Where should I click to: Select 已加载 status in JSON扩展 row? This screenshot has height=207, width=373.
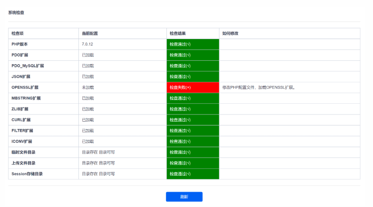[x=88, y=77]
